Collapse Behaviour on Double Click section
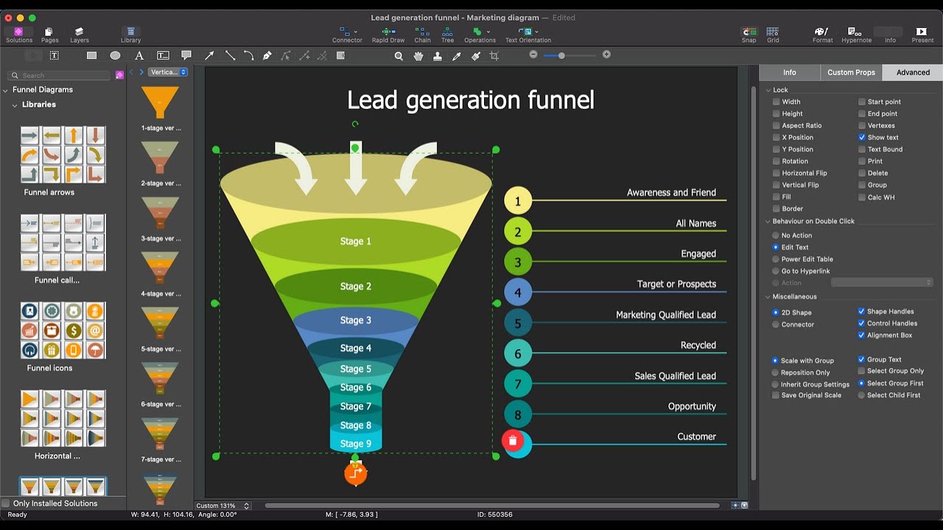Viewport: 943px width, 530px height. coord(768,221)
